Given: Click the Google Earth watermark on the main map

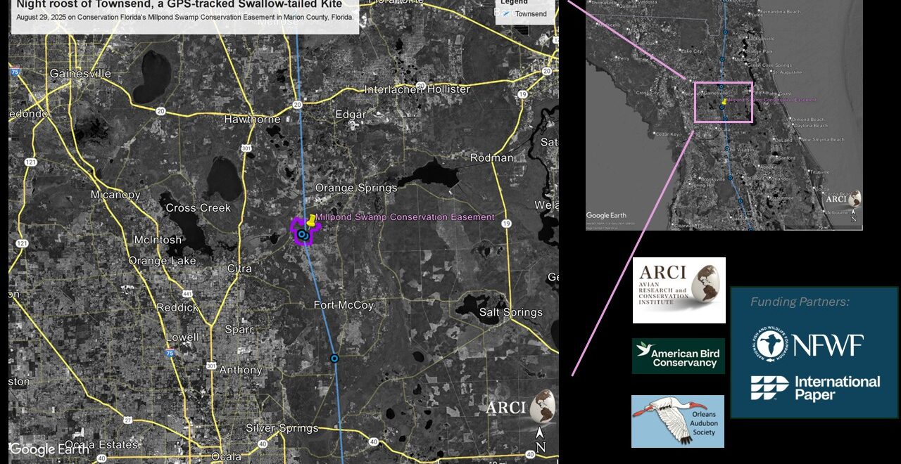Looking at the screenshot, I should tap(49, 449).
